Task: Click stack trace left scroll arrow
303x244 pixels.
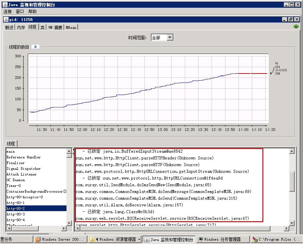Action: [78, 228]
